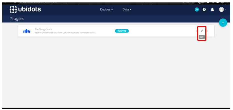Click the Plugins page heading
This screenshot has width=233, height=110.
(17, 19)
